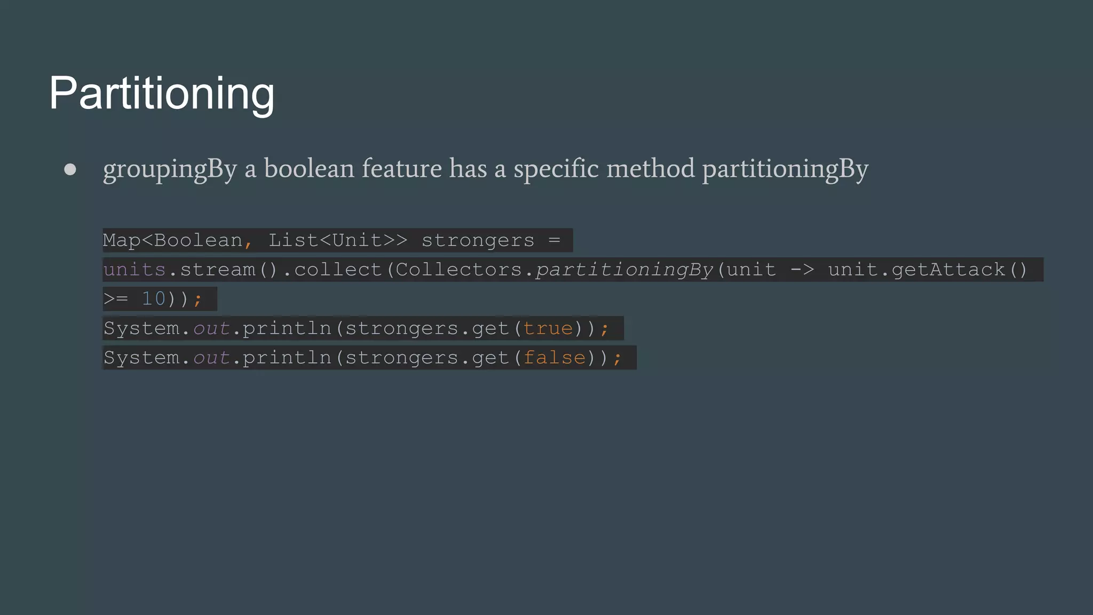Screen dimensions: 1093x615
Task: Click 'Map<Boolean' in the first code line
Action: point(172,241)
